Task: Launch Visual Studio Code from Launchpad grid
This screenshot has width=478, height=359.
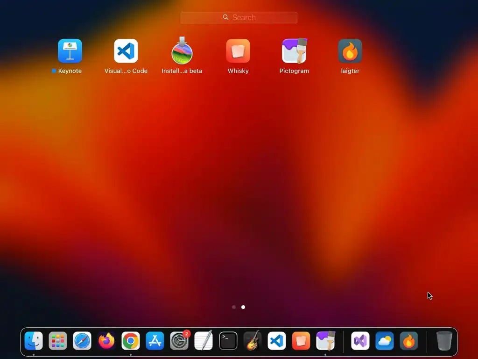Action: click(126, 51)
